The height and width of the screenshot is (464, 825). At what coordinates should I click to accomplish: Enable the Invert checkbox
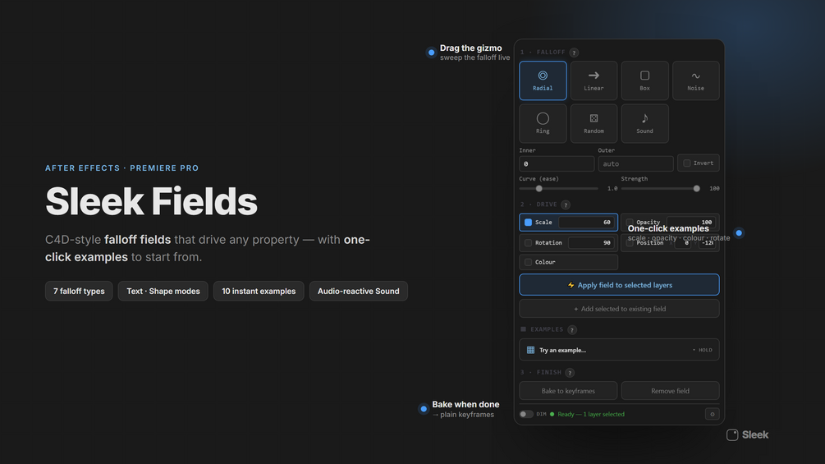coord(686,163)
